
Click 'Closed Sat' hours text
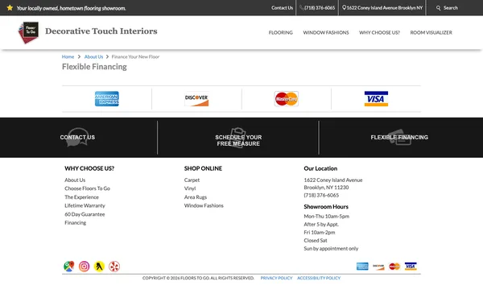316,240
